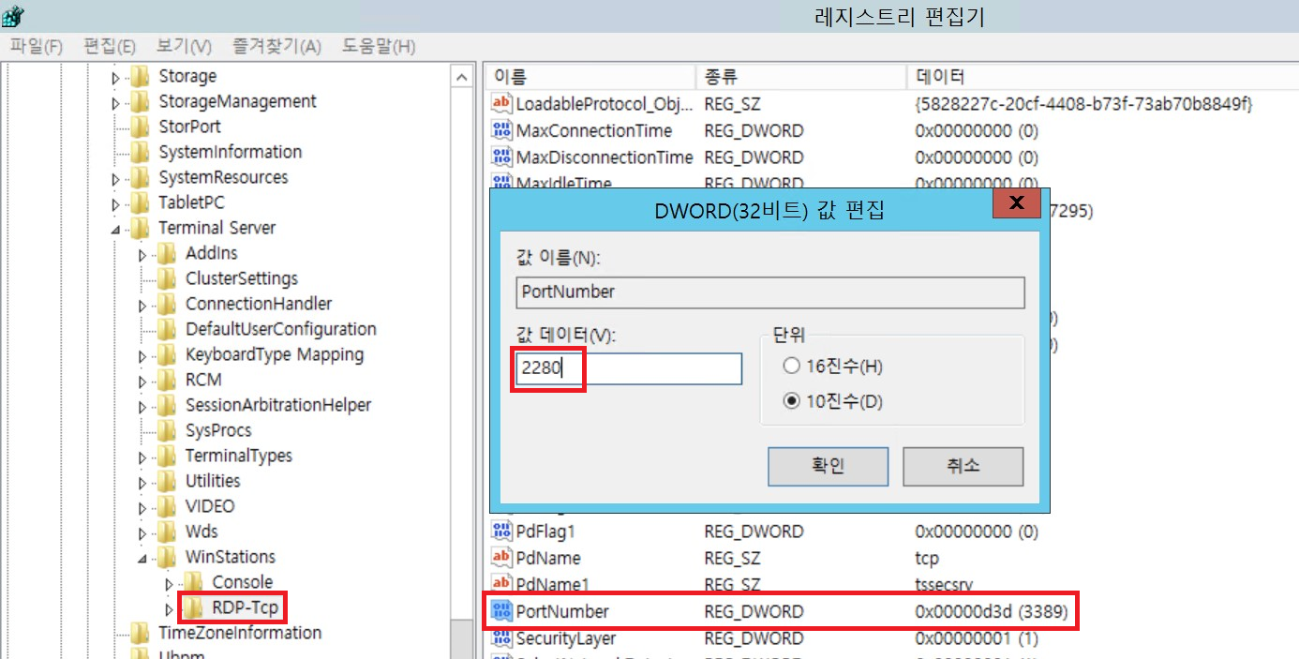Screen dimensions: 1299x659
Task: Open the 파일(F) menu
Action: click(x=37, y=46)
